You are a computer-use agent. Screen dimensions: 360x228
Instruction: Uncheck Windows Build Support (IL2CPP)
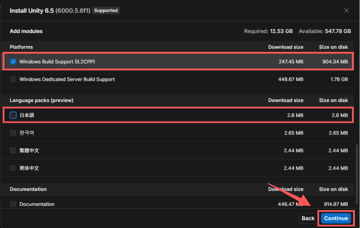click(13, 62)
